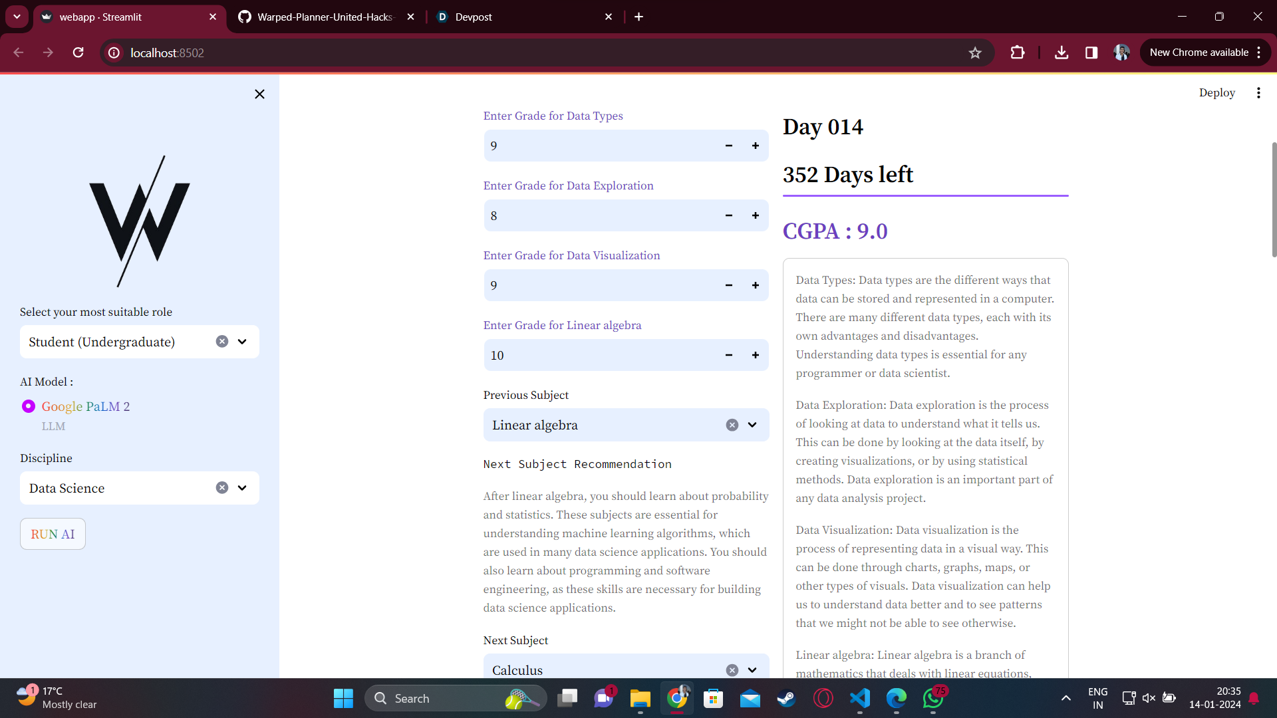This screenshot has height=718, width=1277.
Task: Expand the Previous Subject dropdown
Action: click(x=752, y=425)
